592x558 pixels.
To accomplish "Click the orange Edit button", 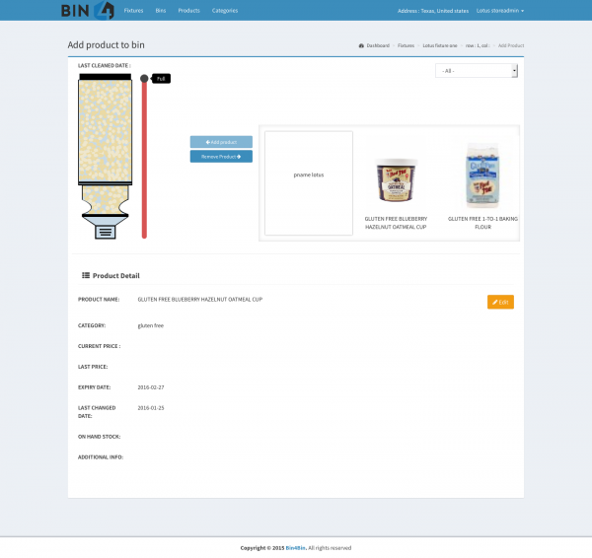I will click(500, 302).
